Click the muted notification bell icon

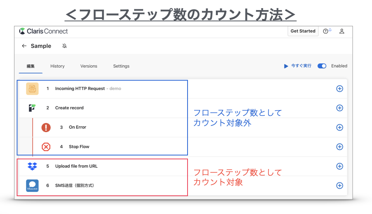(64, 46)
